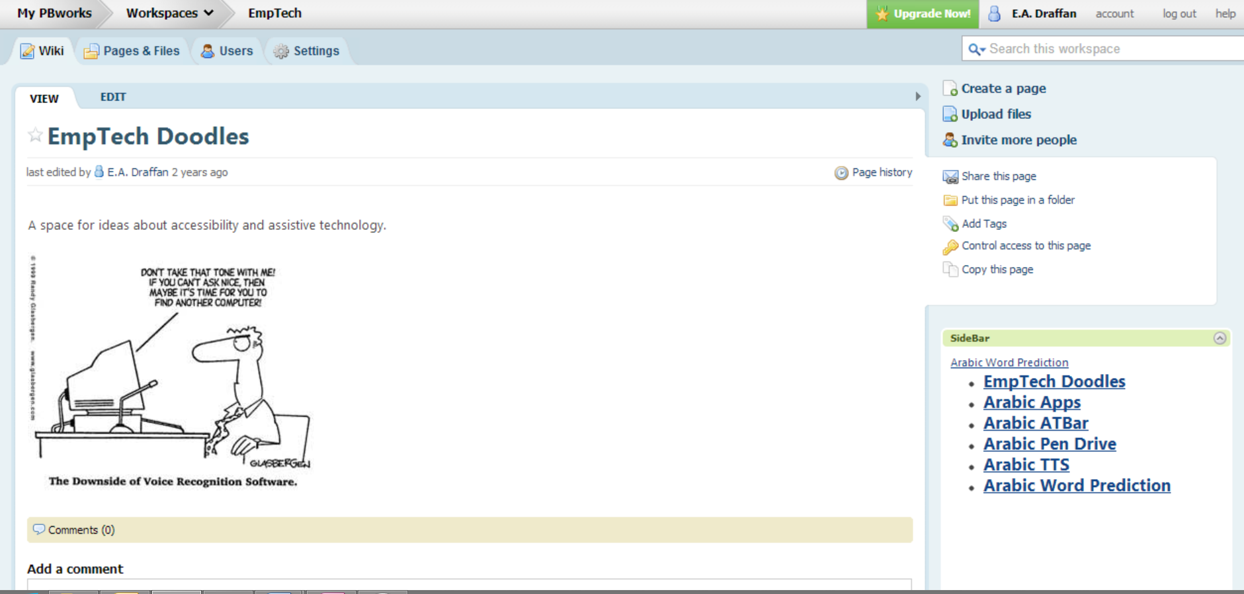Click E.A. Draffan name in the header
Viewport: 1244px width, 594px height.
tap(1044, 13)
